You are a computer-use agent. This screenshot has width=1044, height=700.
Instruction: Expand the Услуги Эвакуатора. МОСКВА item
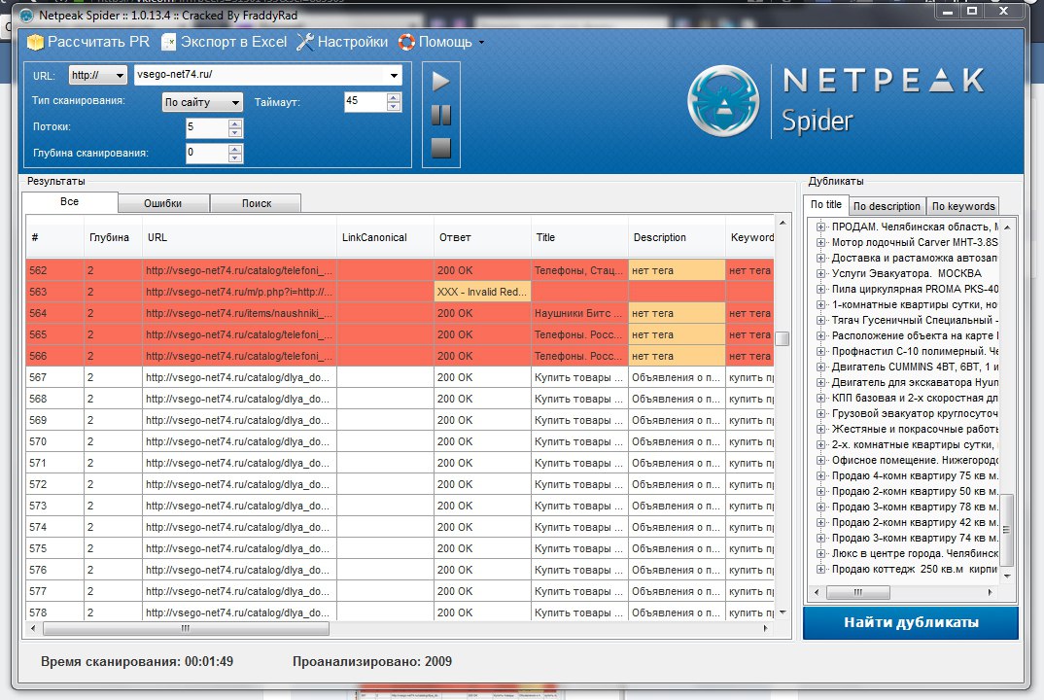point(820,274)
